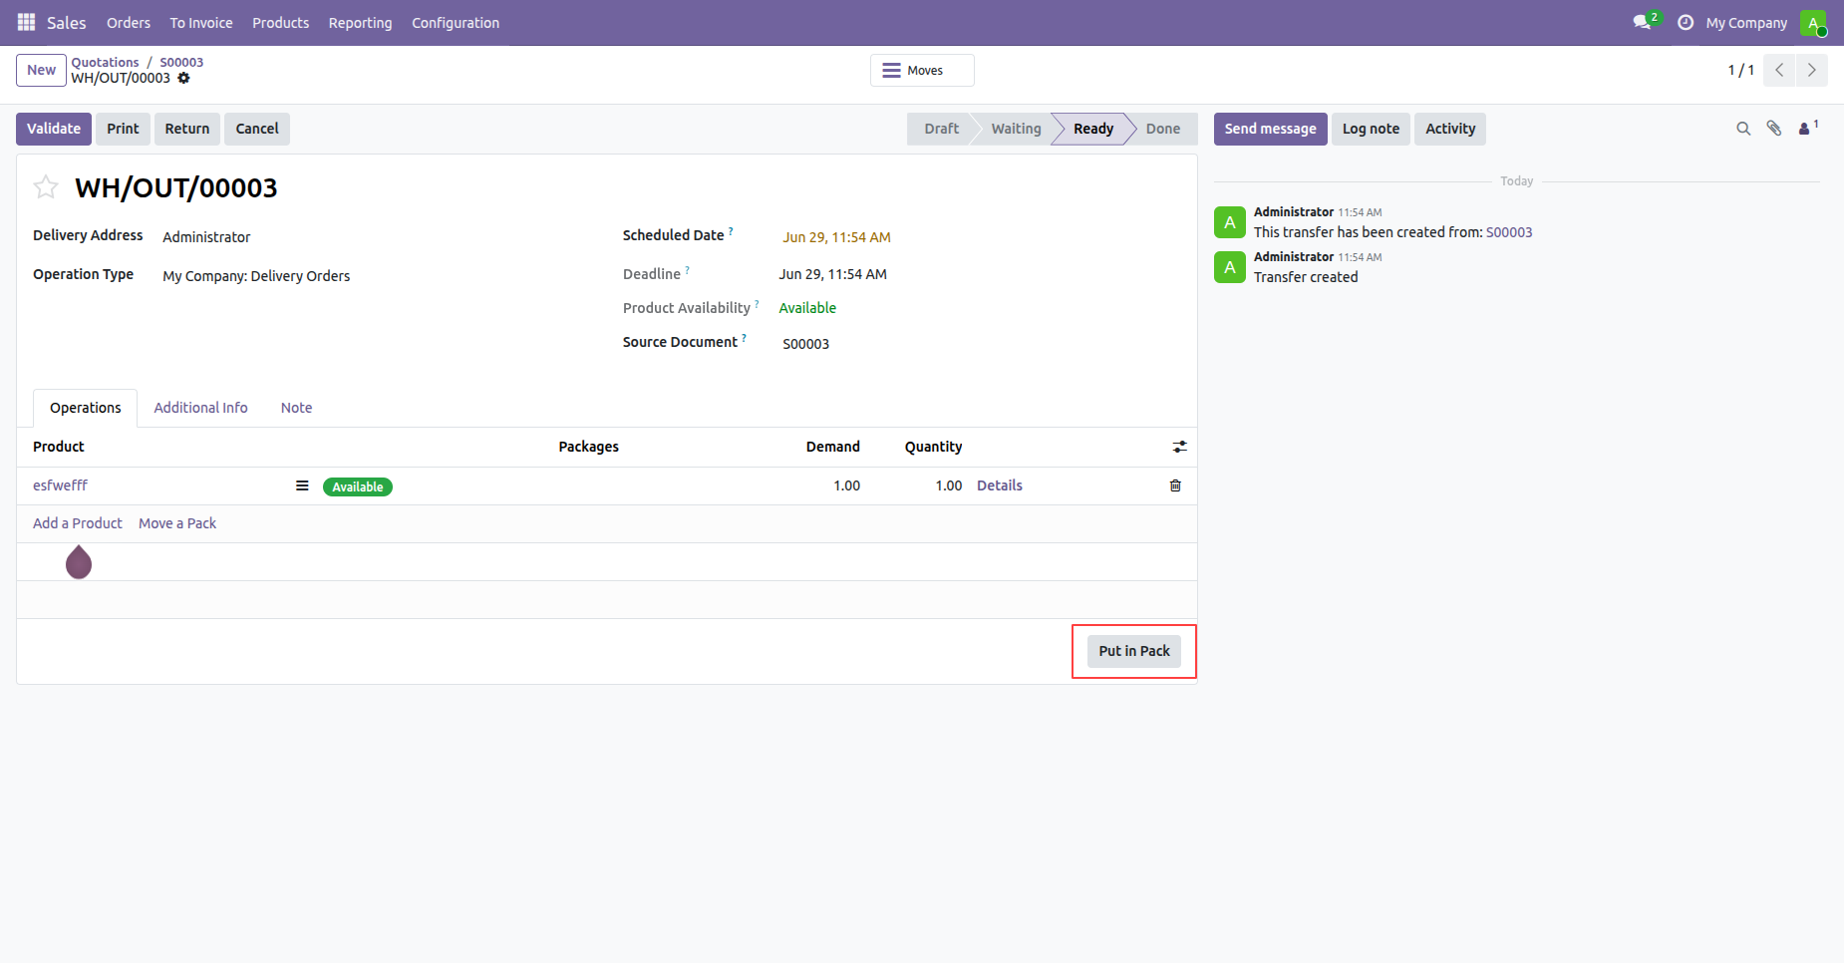
Task: Click the gear actions icon beside WH/OUT/00003
Action: coord(183,78)
